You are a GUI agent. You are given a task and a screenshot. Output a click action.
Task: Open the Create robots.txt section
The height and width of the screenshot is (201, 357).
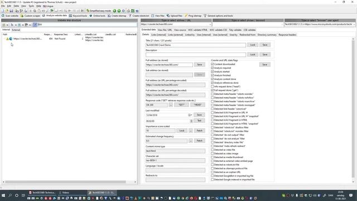coord(139,16)
